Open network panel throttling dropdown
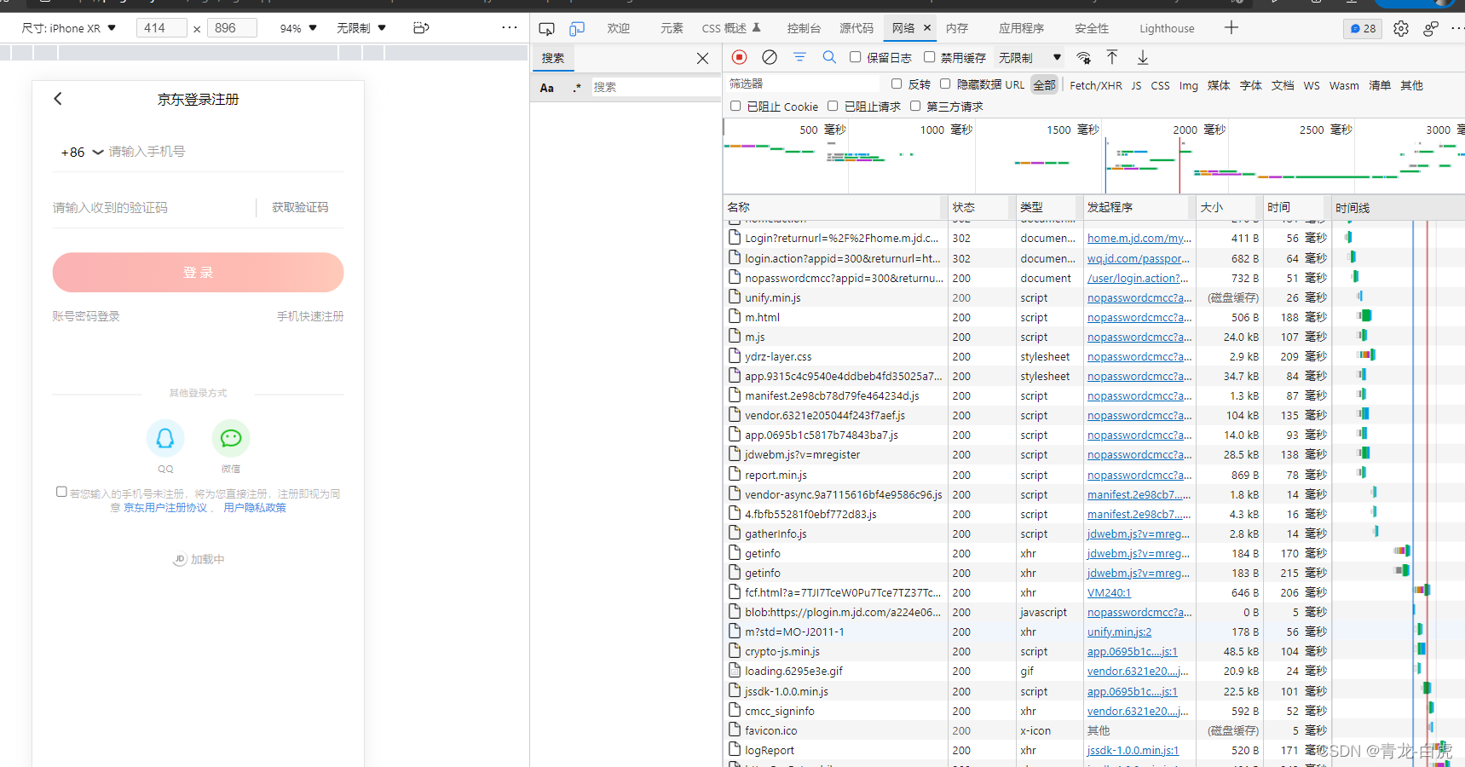1465x767 pixels. point(1030,58)
